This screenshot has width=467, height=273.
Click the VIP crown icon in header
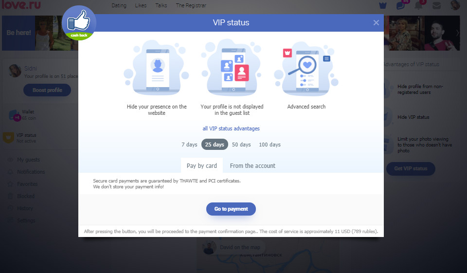click(x=383, y=6)
